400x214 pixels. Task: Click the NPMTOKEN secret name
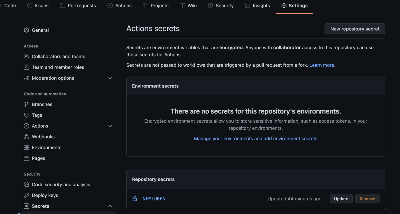click(154, 199)
